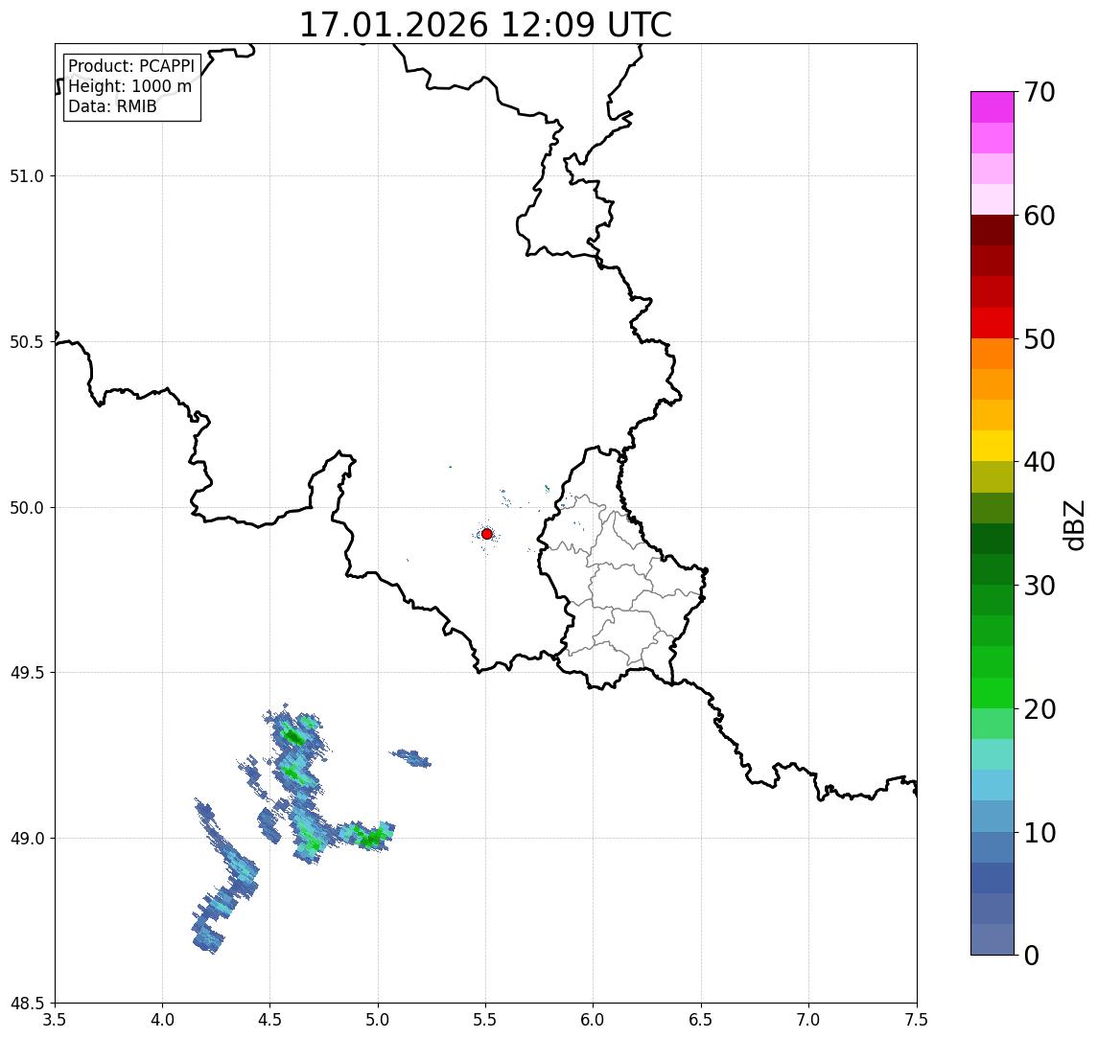Pick the orange swatch just below 50 dBZ

click(x=993, y=355)
